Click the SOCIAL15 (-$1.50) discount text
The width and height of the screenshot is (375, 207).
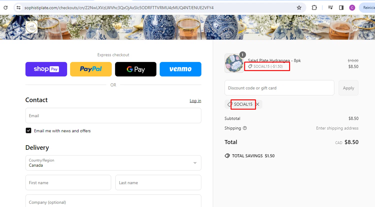(268, 66)
